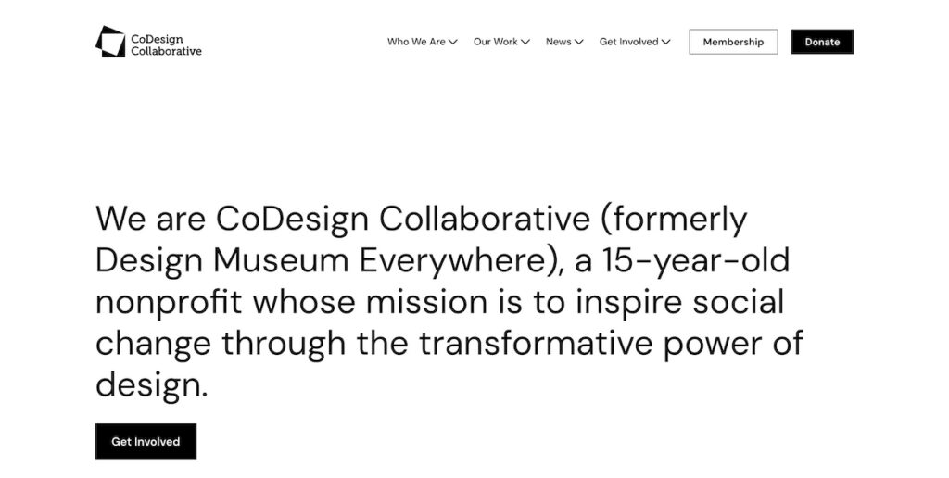Screen dimensions: 949x478
Task: Select Get Involved in the navigation bar
Action: [x=628, y=42]
